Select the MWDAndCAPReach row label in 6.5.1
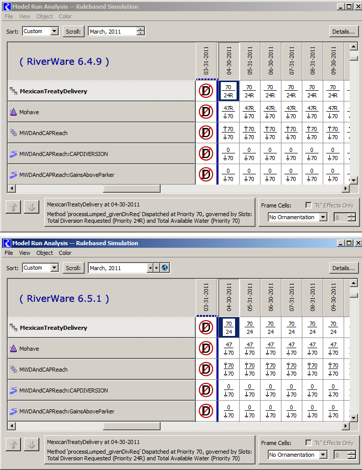362x470 pixels. click(101, 369)
